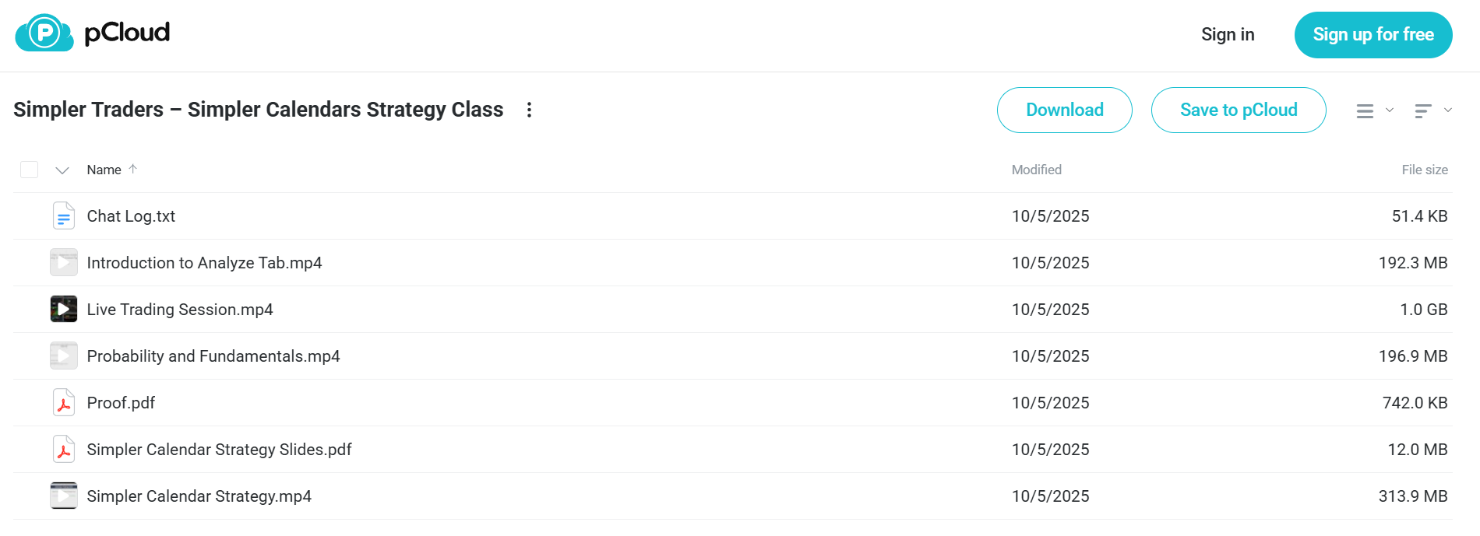The height and width of the screenshot is (536, 1480).
Task: Click the Sign up for free button
Action: [1373, 35]
